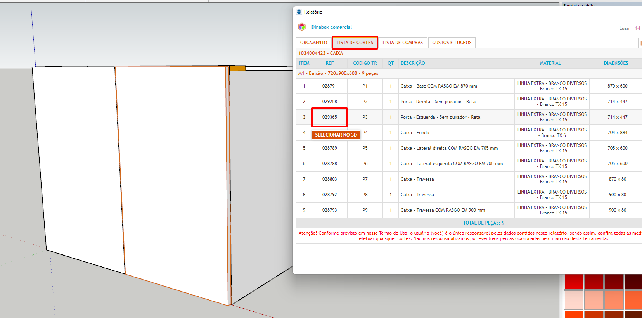
Task: Select the Porta - Direita row description
Action: [438, 102]
